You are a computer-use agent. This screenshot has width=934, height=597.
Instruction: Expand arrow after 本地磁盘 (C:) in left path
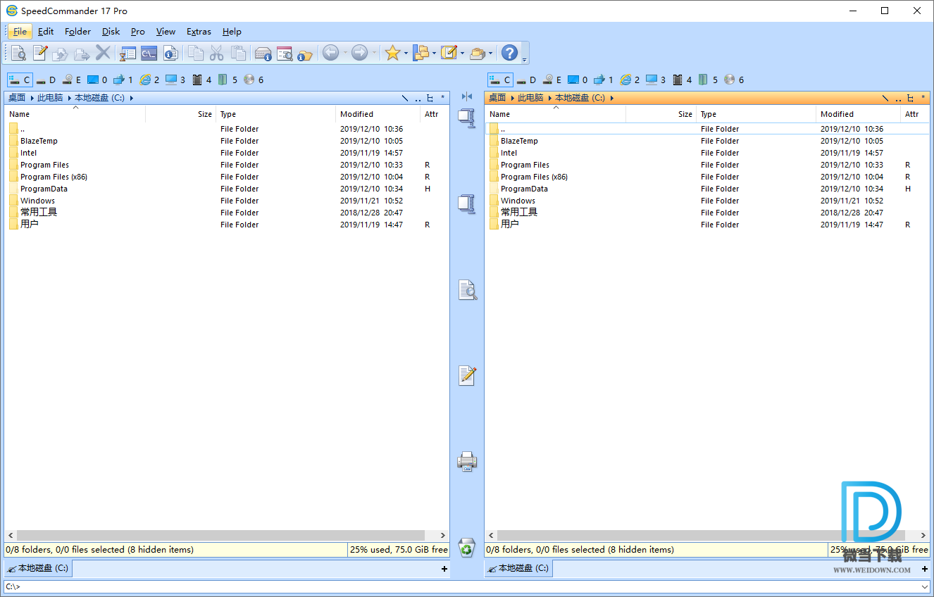(x=132, y=98)
